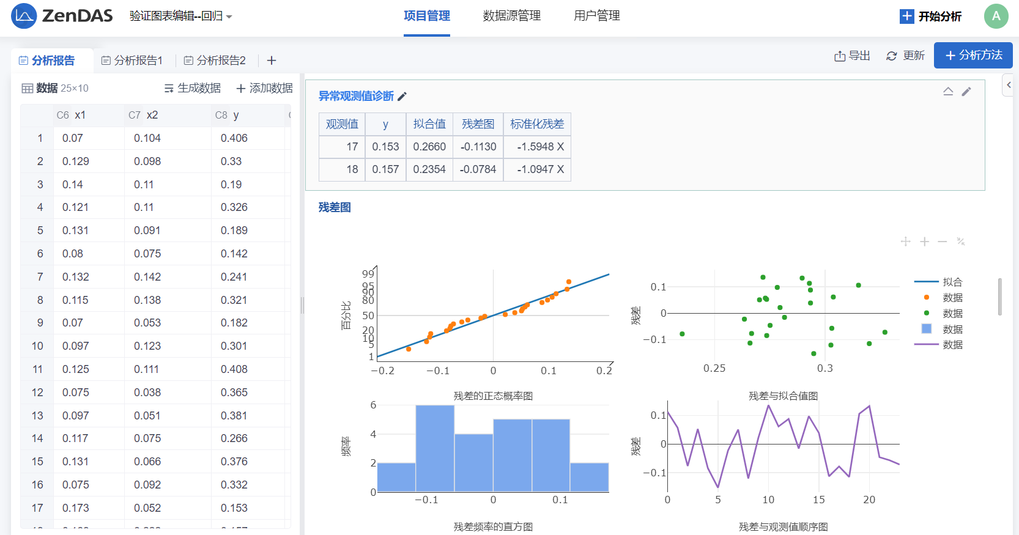Image resolution: width=1019 pixels, height=535 pixels.
Task: Edit title 异常观测值诊断 with pencil icon
Action: coord(402,97)
